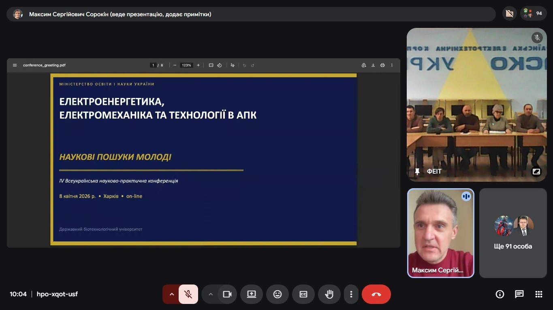Open the in-call chat panel
Viewport: 553px width, 310px height.
pyautogui.click(x=519, y=294)
